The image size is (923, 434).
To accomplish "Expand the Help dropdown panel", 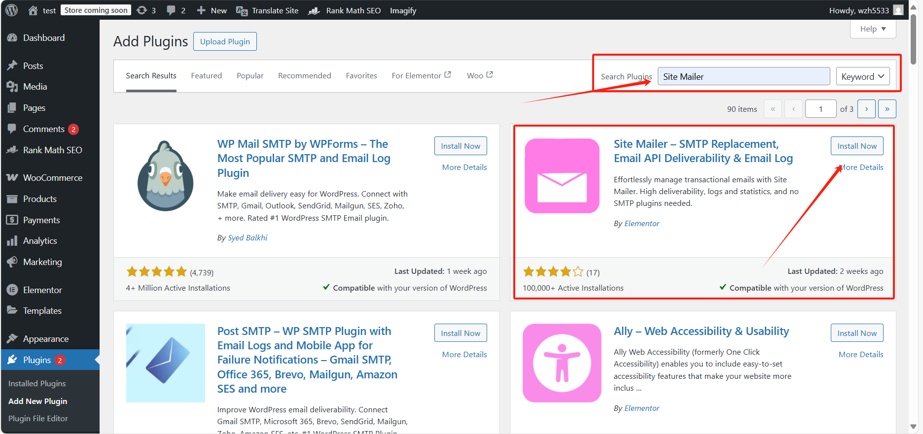I will (873, 29).
